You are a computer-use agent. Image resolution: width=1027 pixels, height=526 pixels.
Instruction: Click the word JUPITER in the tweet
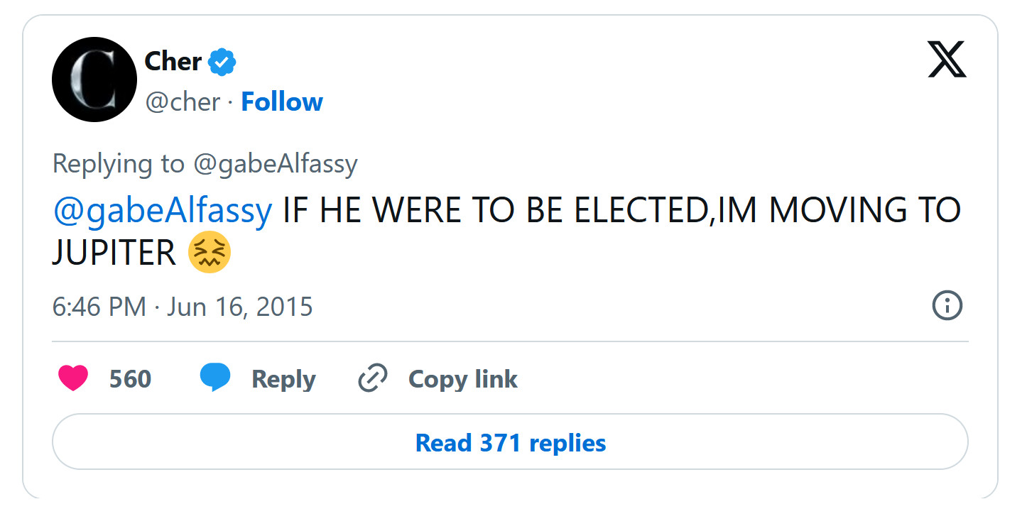point(114,254)
